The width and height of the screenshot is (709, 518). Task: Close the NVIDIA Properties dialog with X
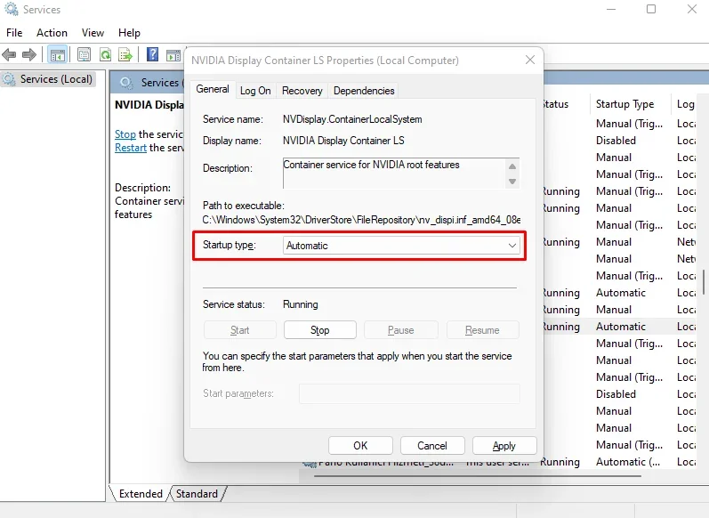point(530,60)
